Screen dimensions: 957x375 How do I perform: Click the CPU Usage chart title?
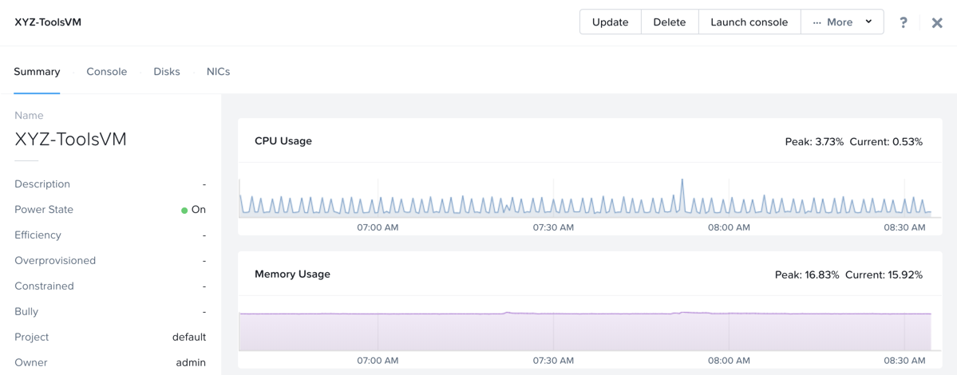click(x=283, y=141)
